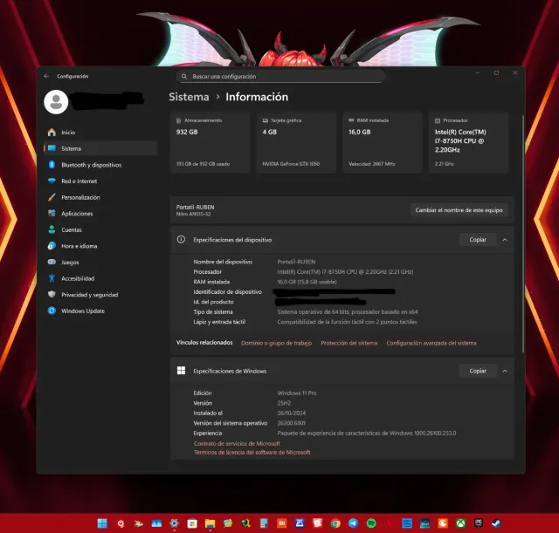Open Dominio o grupo de trabajo link

coord(276,343)
